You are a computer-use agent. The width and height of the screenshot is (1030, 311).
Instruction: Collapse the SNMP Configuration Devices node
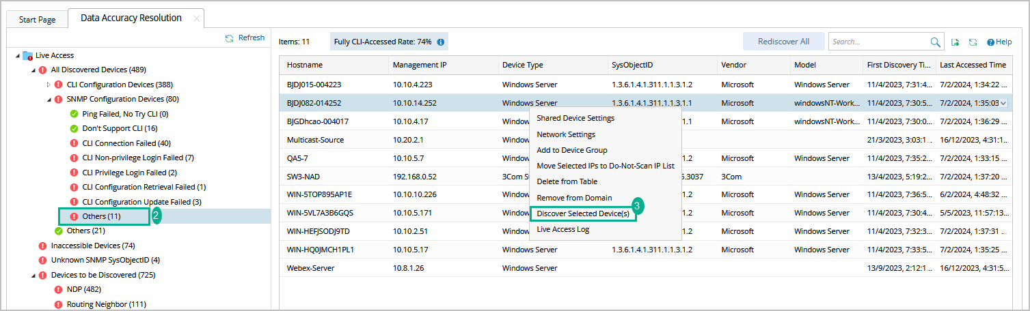pos(49,100)
